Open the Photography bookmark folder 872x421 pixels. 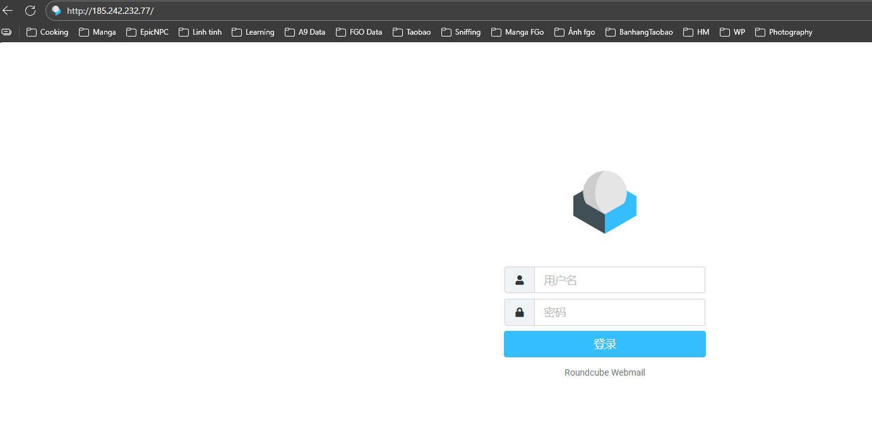(784, 32)
